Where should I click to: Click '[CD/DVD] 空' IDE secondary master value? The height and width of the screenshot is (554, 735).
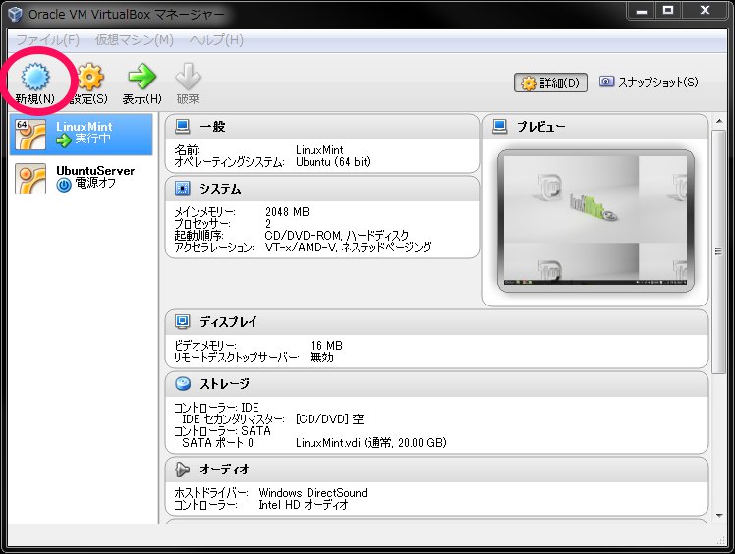[x=329, y=419]
